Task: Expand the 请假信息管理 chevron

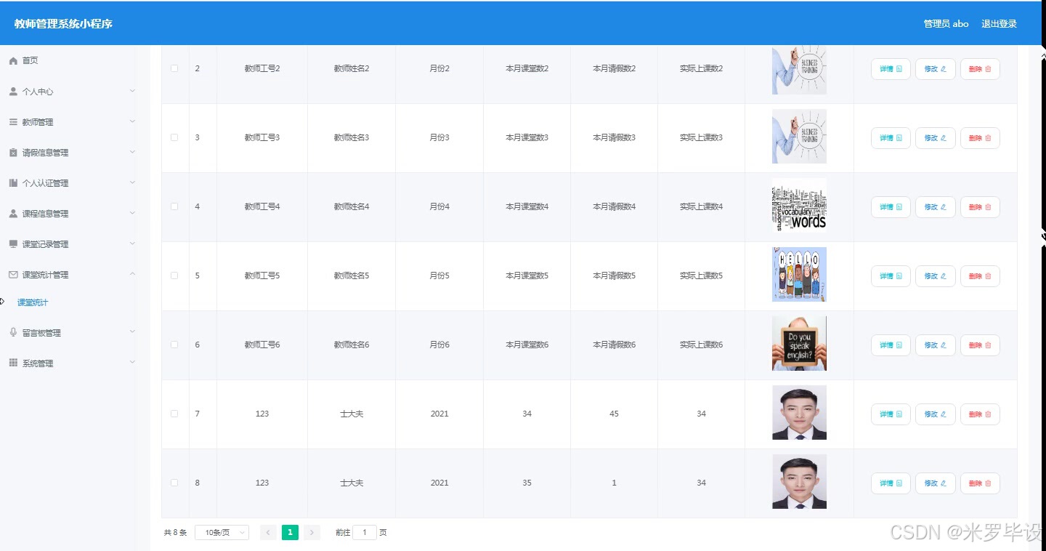Action: 132,152
